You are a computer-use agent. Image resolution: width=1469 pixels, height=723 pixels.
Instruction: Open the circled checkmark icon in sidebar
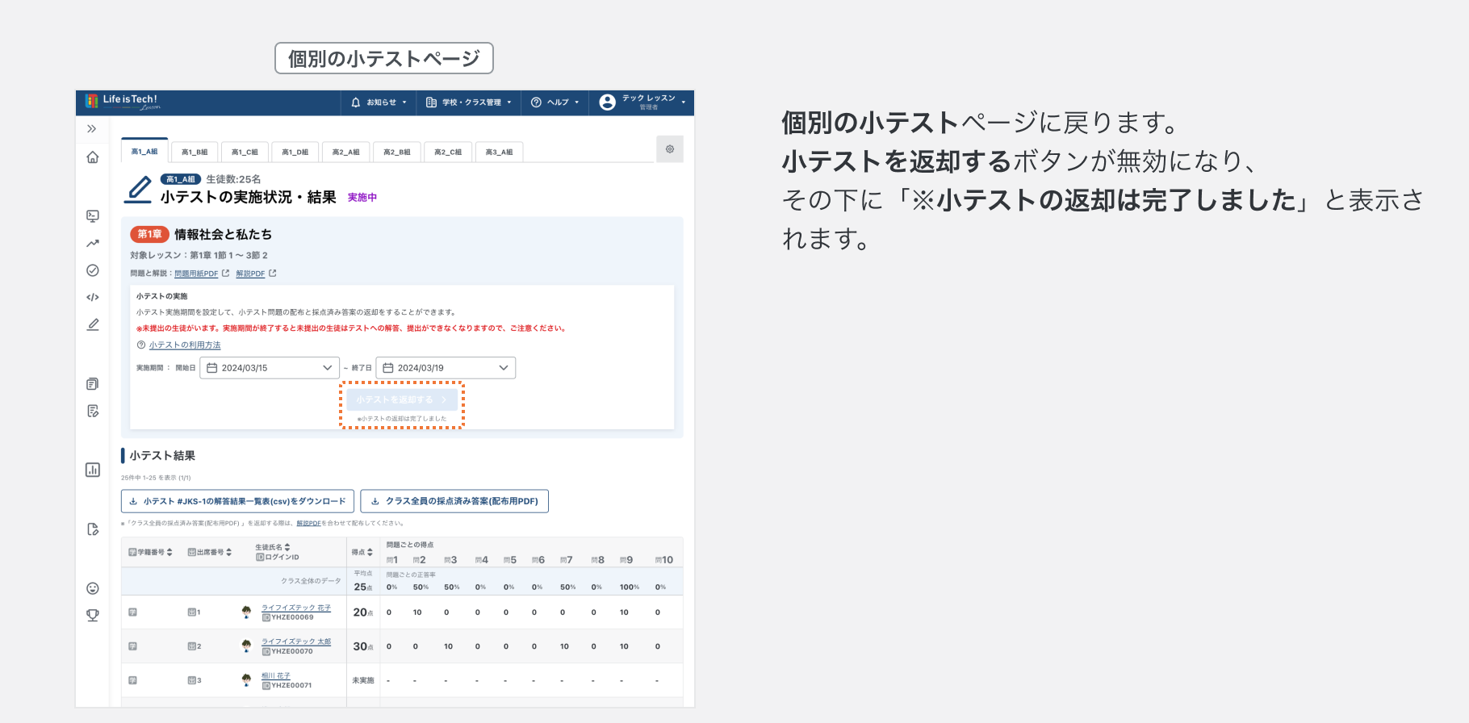point(93,270)
